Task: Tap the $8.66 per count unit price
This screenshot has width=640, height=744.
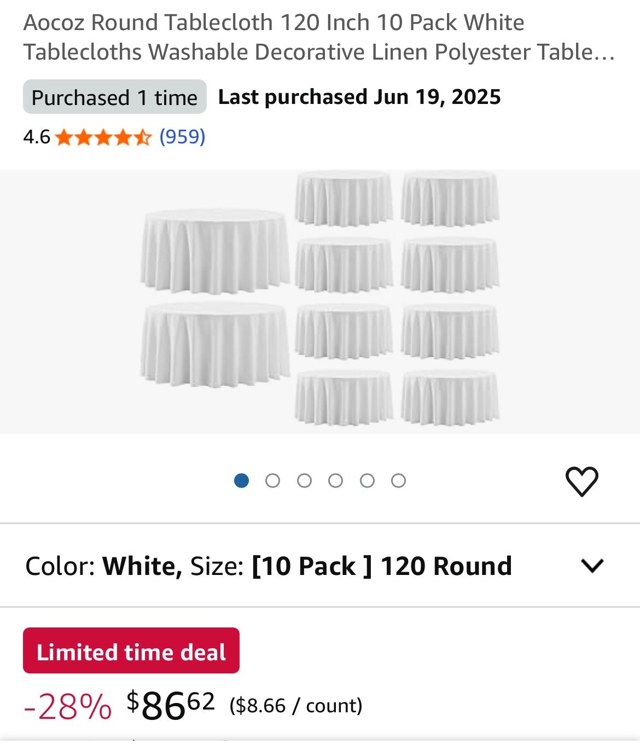Action: pyautogui.click(x=296, y=706)
